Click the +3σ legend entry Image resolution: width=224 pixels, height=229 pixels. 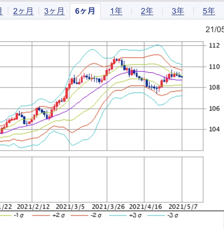126,216
